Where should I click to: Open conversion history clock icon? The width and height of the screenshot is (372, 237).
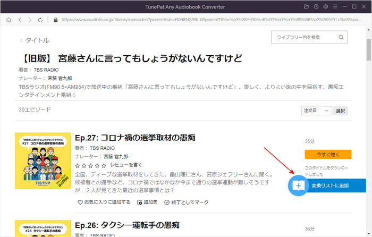316,7
